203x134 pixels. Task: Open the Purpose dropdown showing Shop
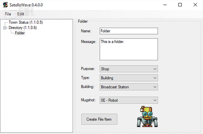129,69
